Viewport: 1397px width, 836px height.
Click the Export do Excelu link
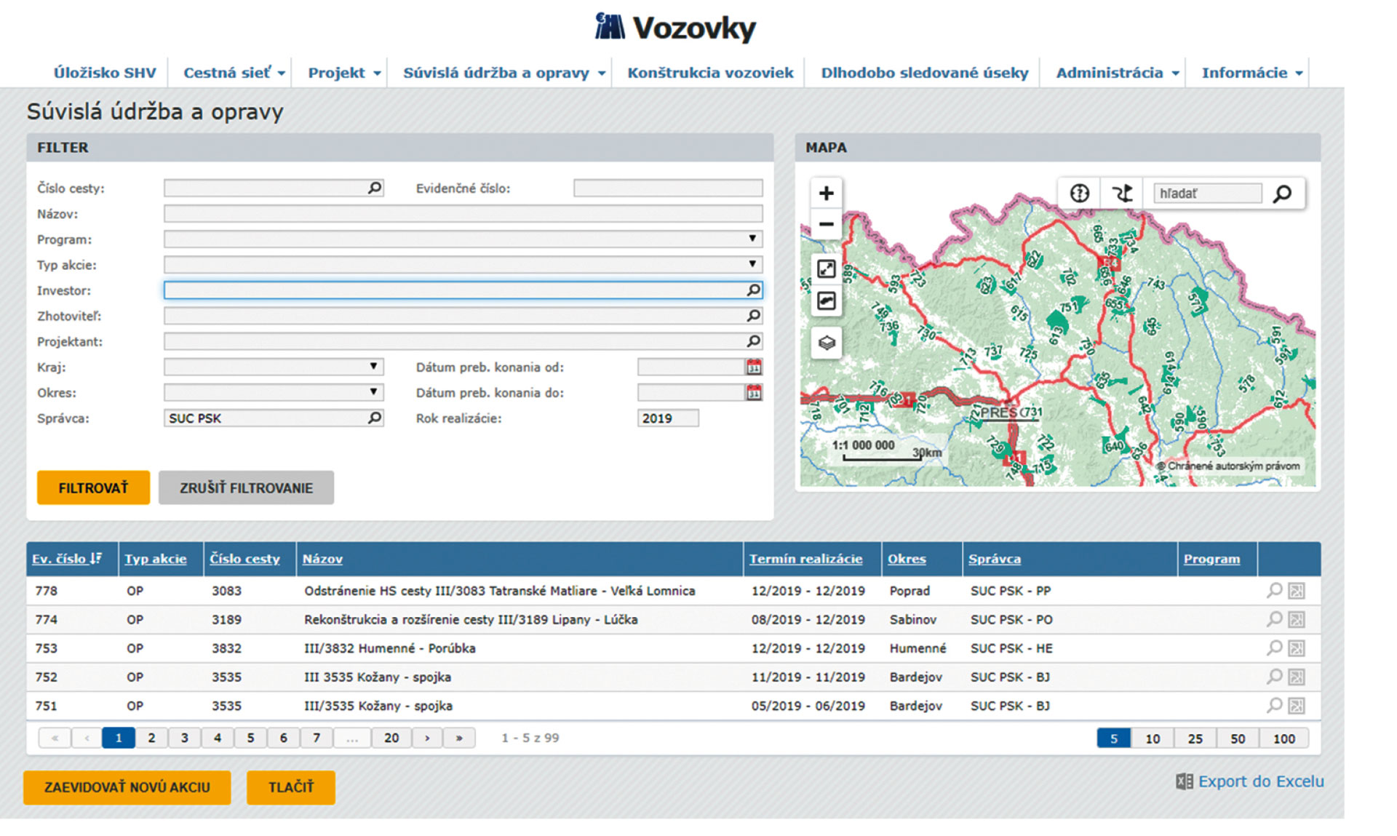[x=1259, y=781]
